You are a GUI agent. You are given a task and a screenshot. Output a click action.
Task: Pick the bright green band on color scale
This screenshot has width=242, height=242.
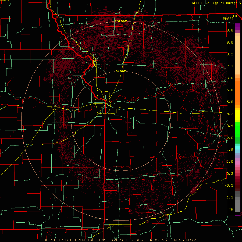point(237,130)
